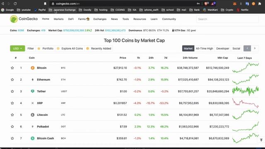Viewport: 265px width, 149px height.
Task: Click the CoinGecko gecko logo
Action: pos(14,19)
